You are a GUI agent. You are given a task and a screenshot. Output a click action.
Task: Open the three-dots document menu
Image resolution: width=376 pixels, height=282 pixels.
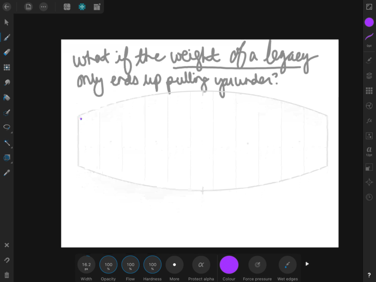pyautogui.click(x=43, y=7)
